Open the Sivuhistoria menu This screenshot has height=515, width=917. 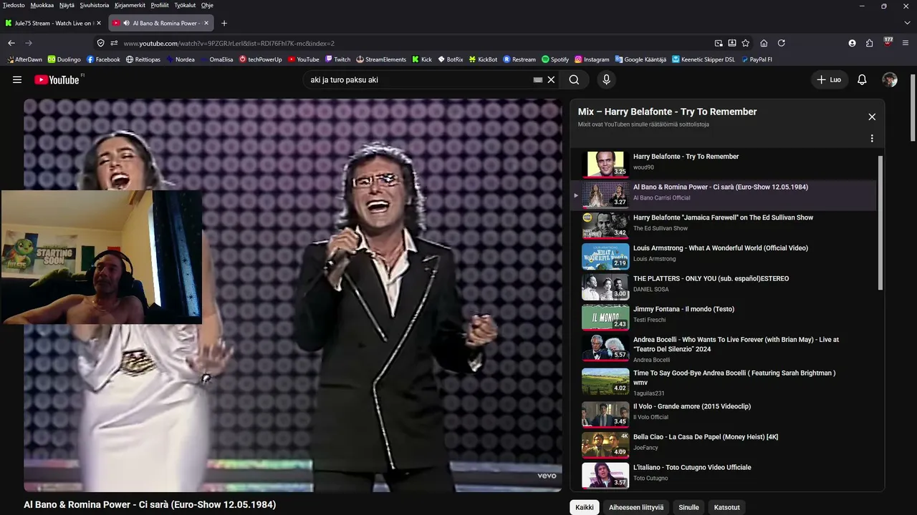95,5
